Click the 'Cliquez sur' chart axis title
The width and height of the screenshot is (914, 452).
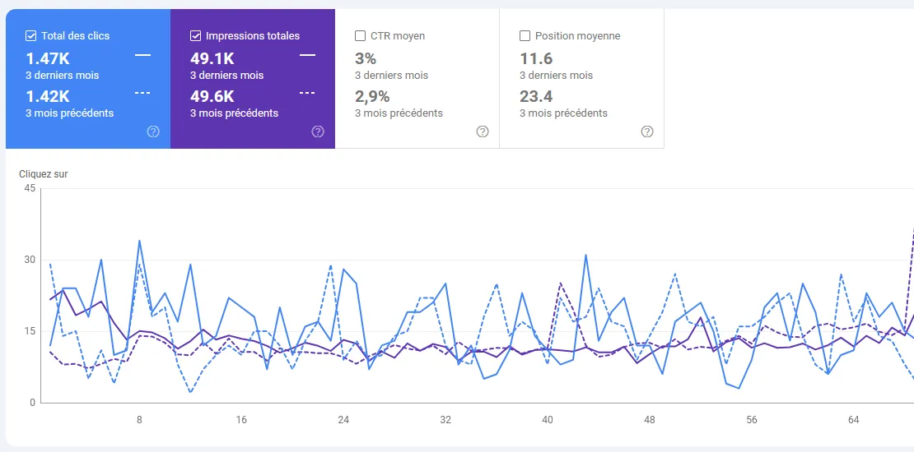(x=43, y=174)
